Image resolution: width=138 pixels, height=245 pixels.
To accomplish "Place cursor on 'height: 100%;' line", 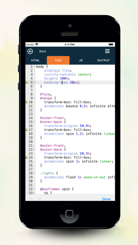I will click(x=57, y=78).
